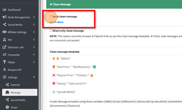Click inside the clean message template box
Screen dimensions: 182x110
[x=116, y=77]
